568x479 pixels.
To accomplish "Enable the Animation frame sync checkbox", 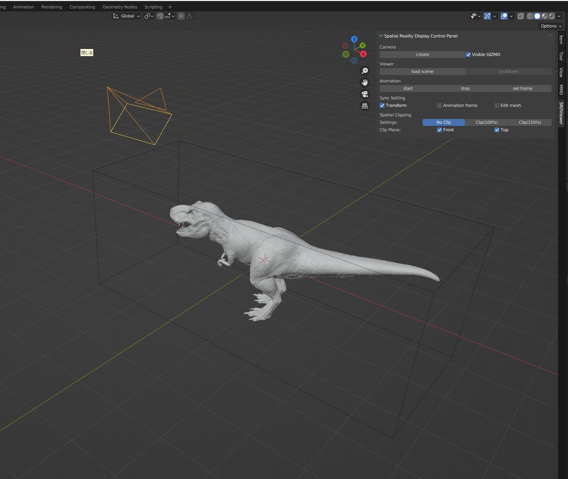I will (439, 105).
